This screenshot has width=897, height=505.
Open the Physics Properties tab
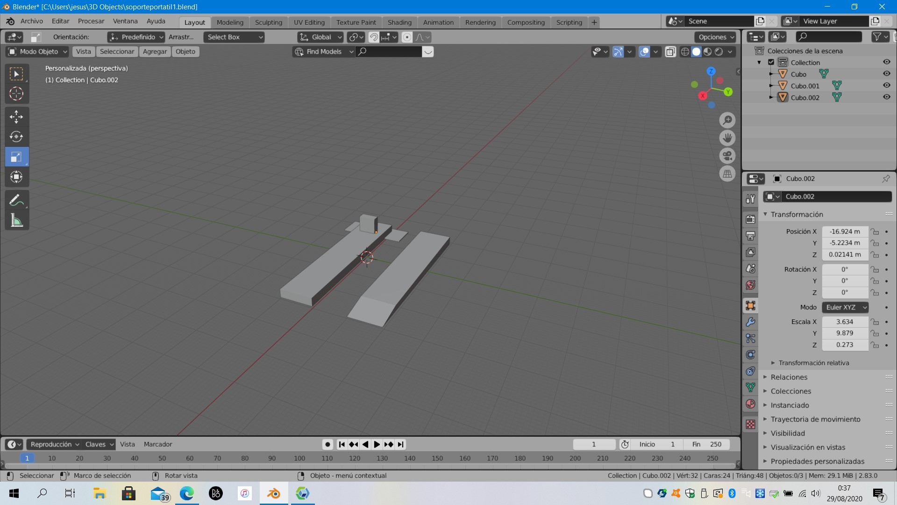tap(751, 354)
